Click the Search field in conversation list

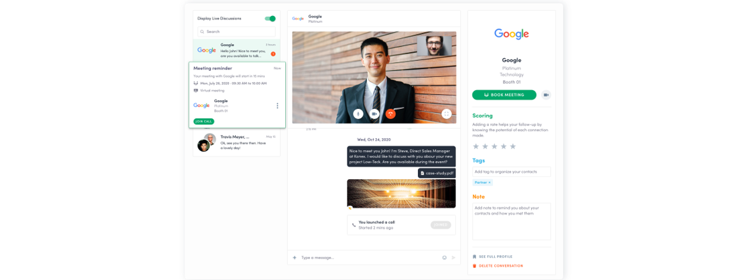click(237, 31)
